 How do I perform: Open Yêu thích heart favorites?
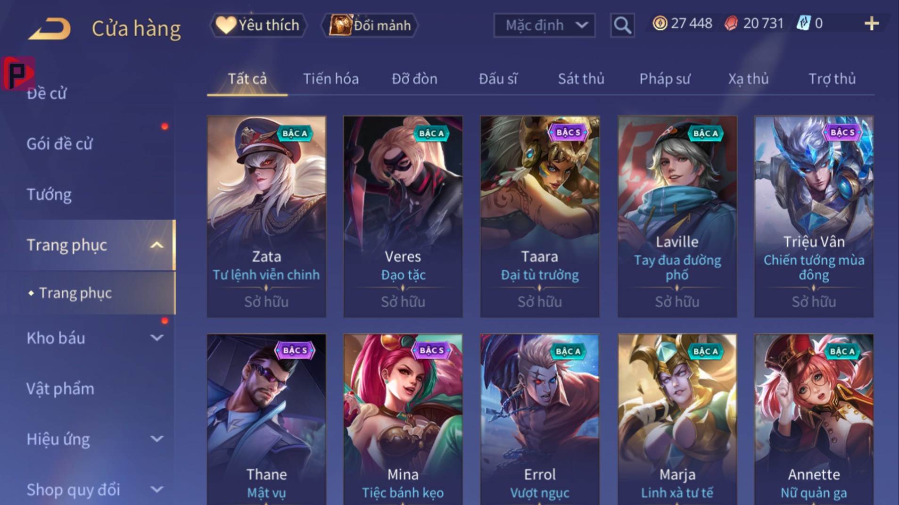pyautogui.click(x=257, y=25)
